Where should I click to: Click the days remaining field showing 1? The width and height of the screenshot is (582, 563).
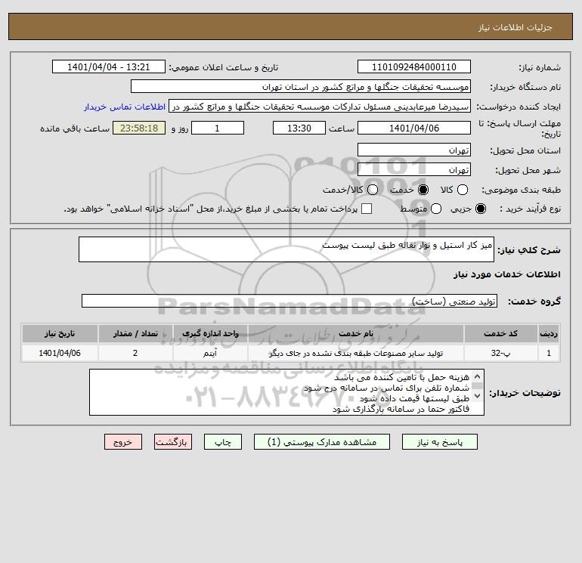coord(218,128)
